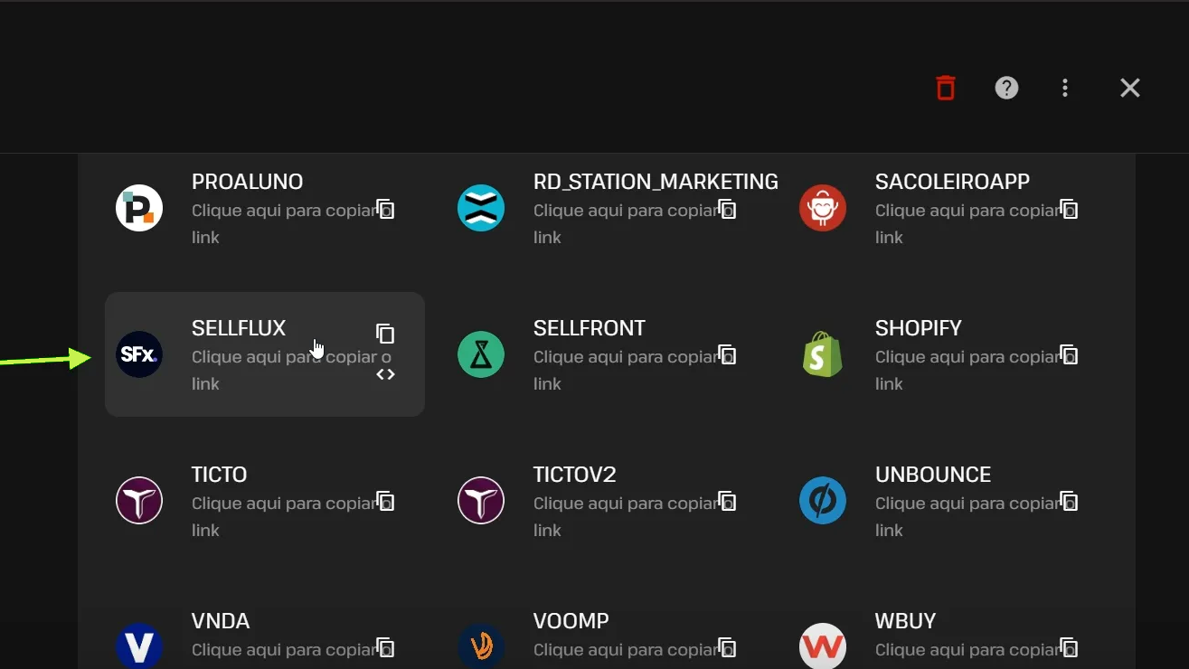Select the UNBOUNCE integration title

point(933,475)
